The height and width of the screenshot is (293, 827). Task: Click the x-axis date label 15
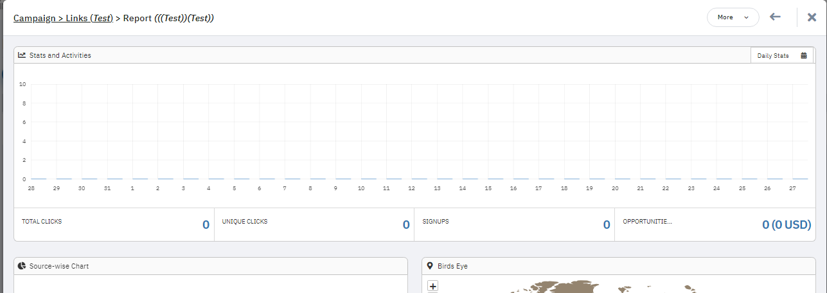click(488, 188)
